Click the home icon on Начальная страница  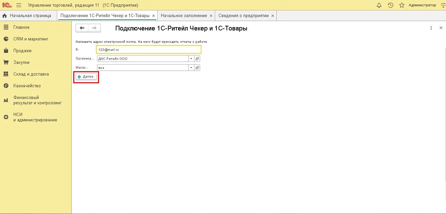5,16
